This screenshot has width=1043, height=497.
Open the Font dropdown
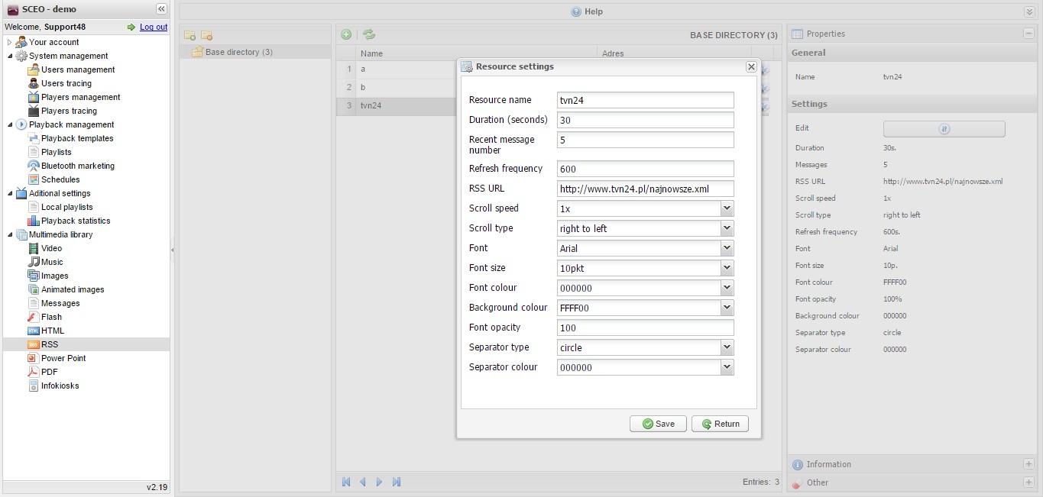point(727,248)
